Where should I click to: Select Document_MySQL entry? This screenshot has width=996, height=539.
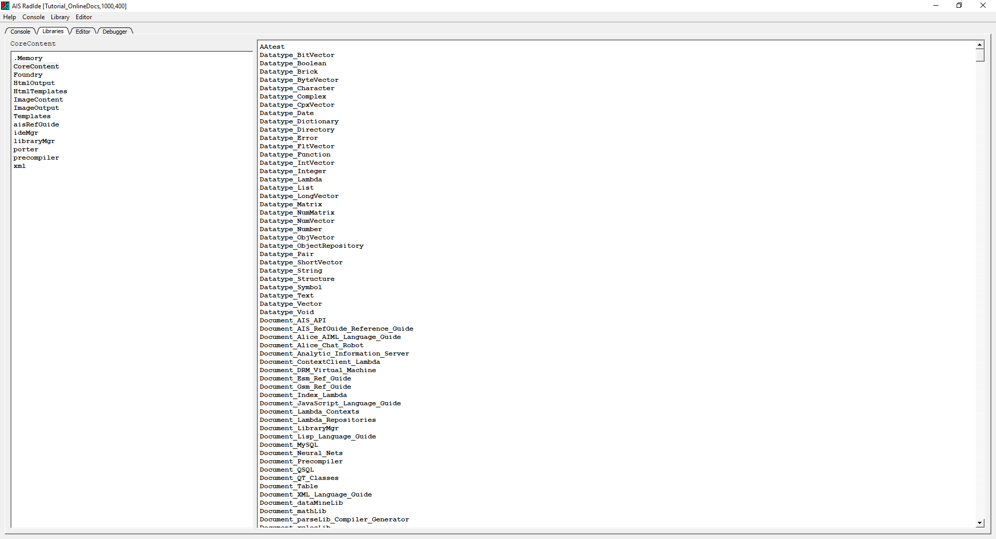point(289,445)
